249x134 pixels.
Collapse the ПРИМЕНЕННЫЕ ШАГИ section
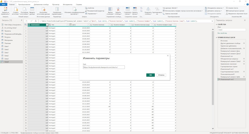tap(216, 38)
